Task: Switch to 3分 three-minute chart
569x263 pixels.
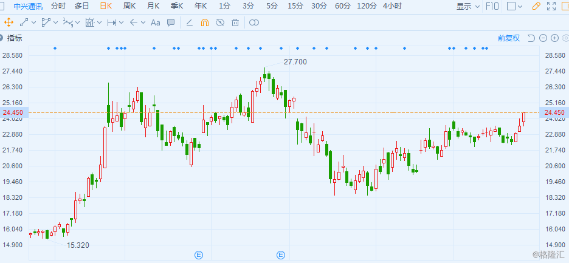Action: click(x=248, y=6)
